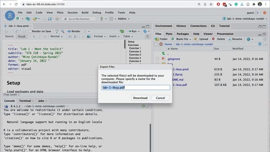
Task: Switch to Visual editor mode
Action: coord(22,36)
